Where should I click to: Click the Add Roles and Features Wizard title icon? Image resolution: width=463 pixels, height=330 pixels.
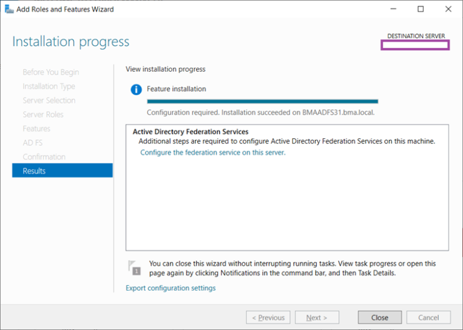9,9
